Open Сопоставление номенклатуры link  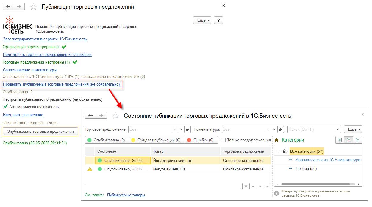coord(30,70)
